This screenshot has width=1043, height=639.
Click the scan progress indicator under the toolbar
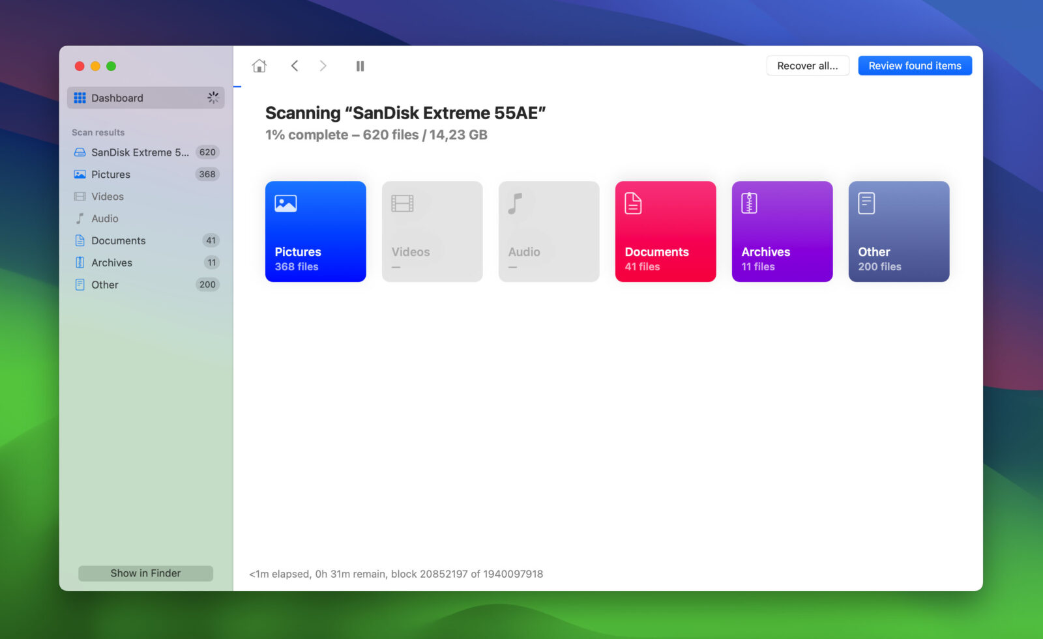point(237,85)
